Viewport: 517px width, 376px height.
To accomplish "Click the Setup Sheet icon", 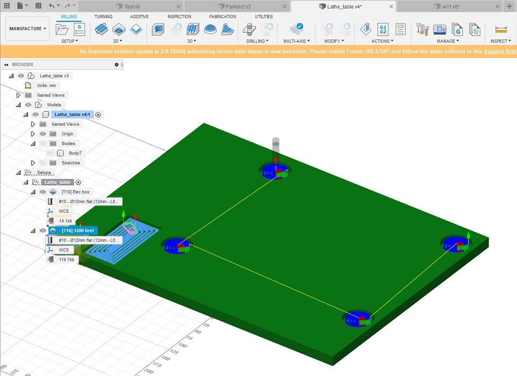I will [x=400, y=30].
